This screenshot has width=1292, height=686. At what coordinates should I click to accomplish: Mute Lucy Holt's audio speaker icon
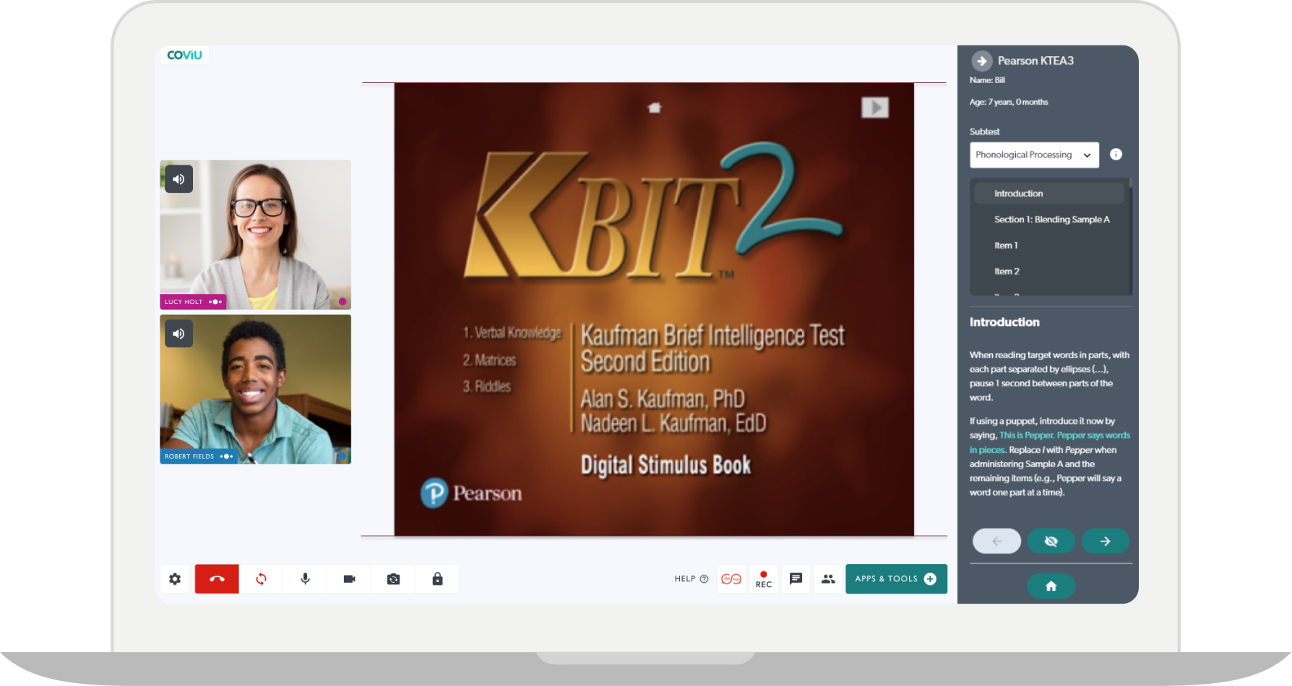point(178,179)
